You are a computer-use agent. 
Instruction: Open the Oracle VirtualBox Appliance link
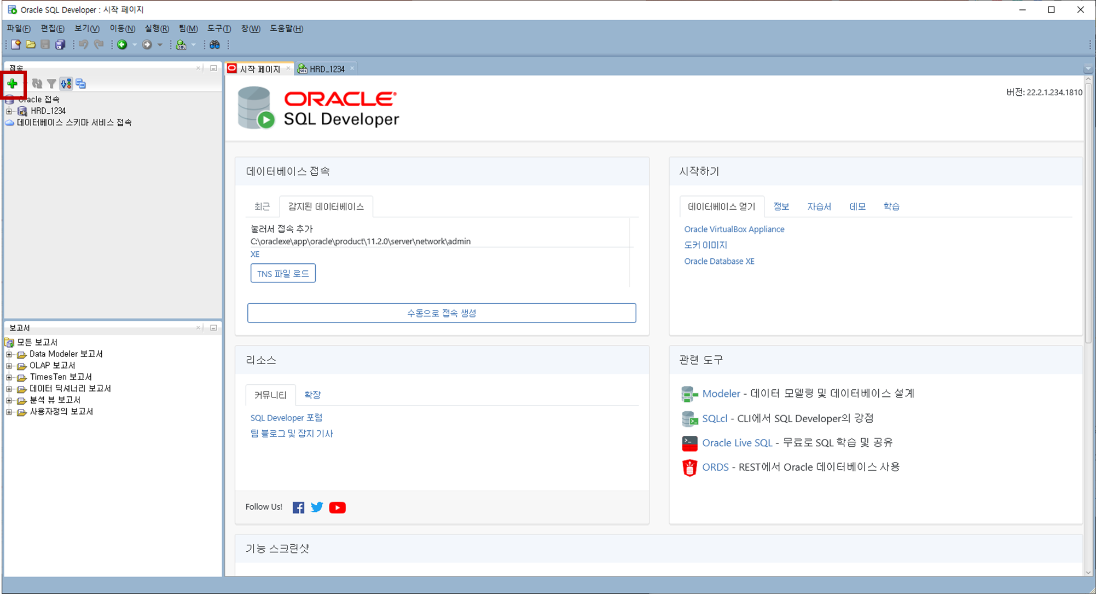(734, 229)
